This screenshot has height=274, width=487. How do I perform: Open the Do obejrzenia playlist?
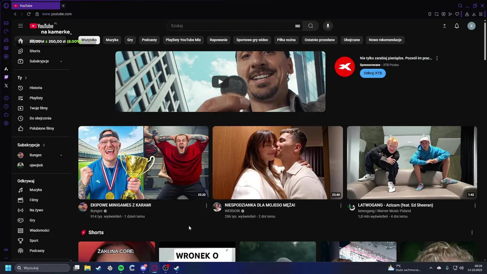point(41,118)
